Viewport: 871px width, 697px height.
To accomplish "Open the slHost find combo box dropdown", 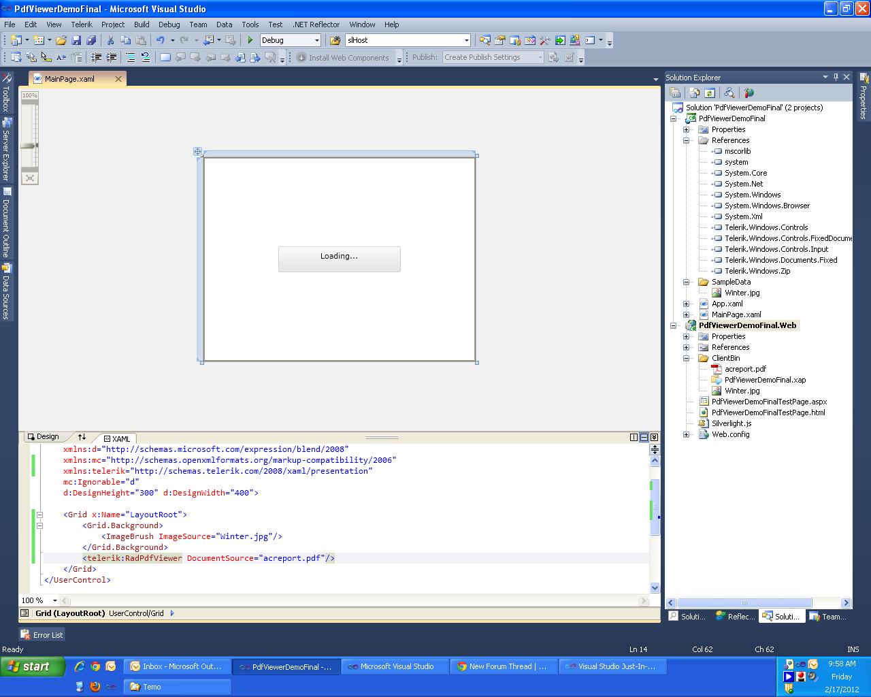I will tap(466, 41).
